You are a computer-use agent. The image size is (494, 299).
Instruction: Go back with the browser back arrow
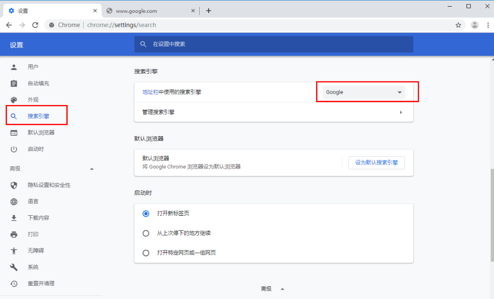tap(9, 25)
